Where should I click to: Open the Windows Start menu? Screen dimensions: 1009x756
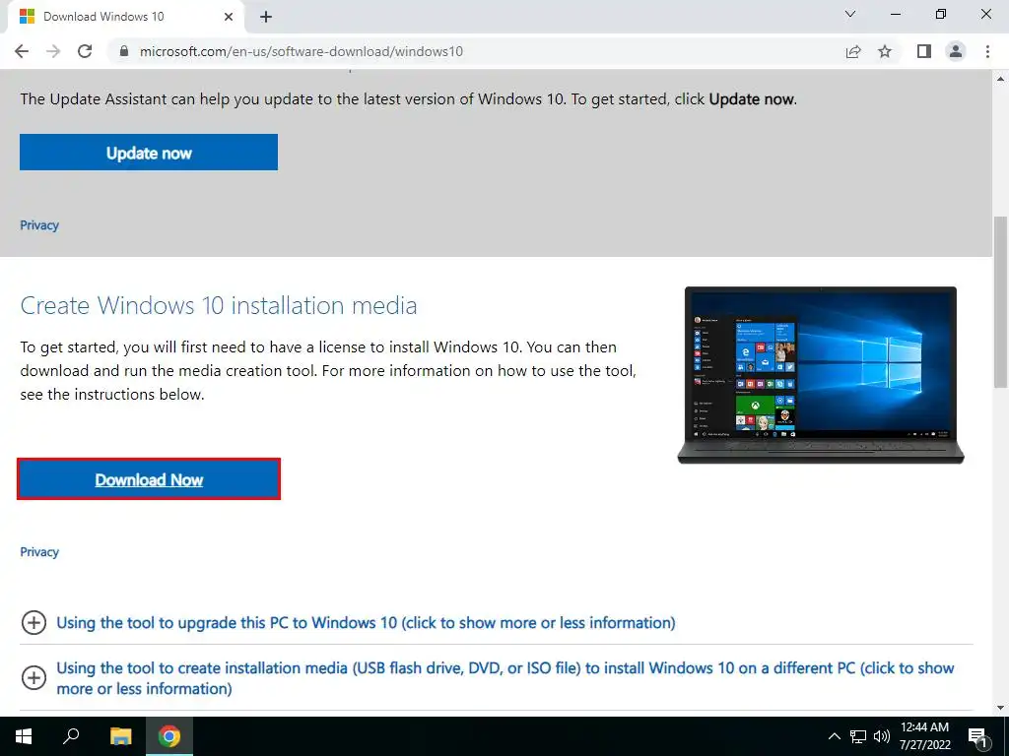(x=24, y=736)
